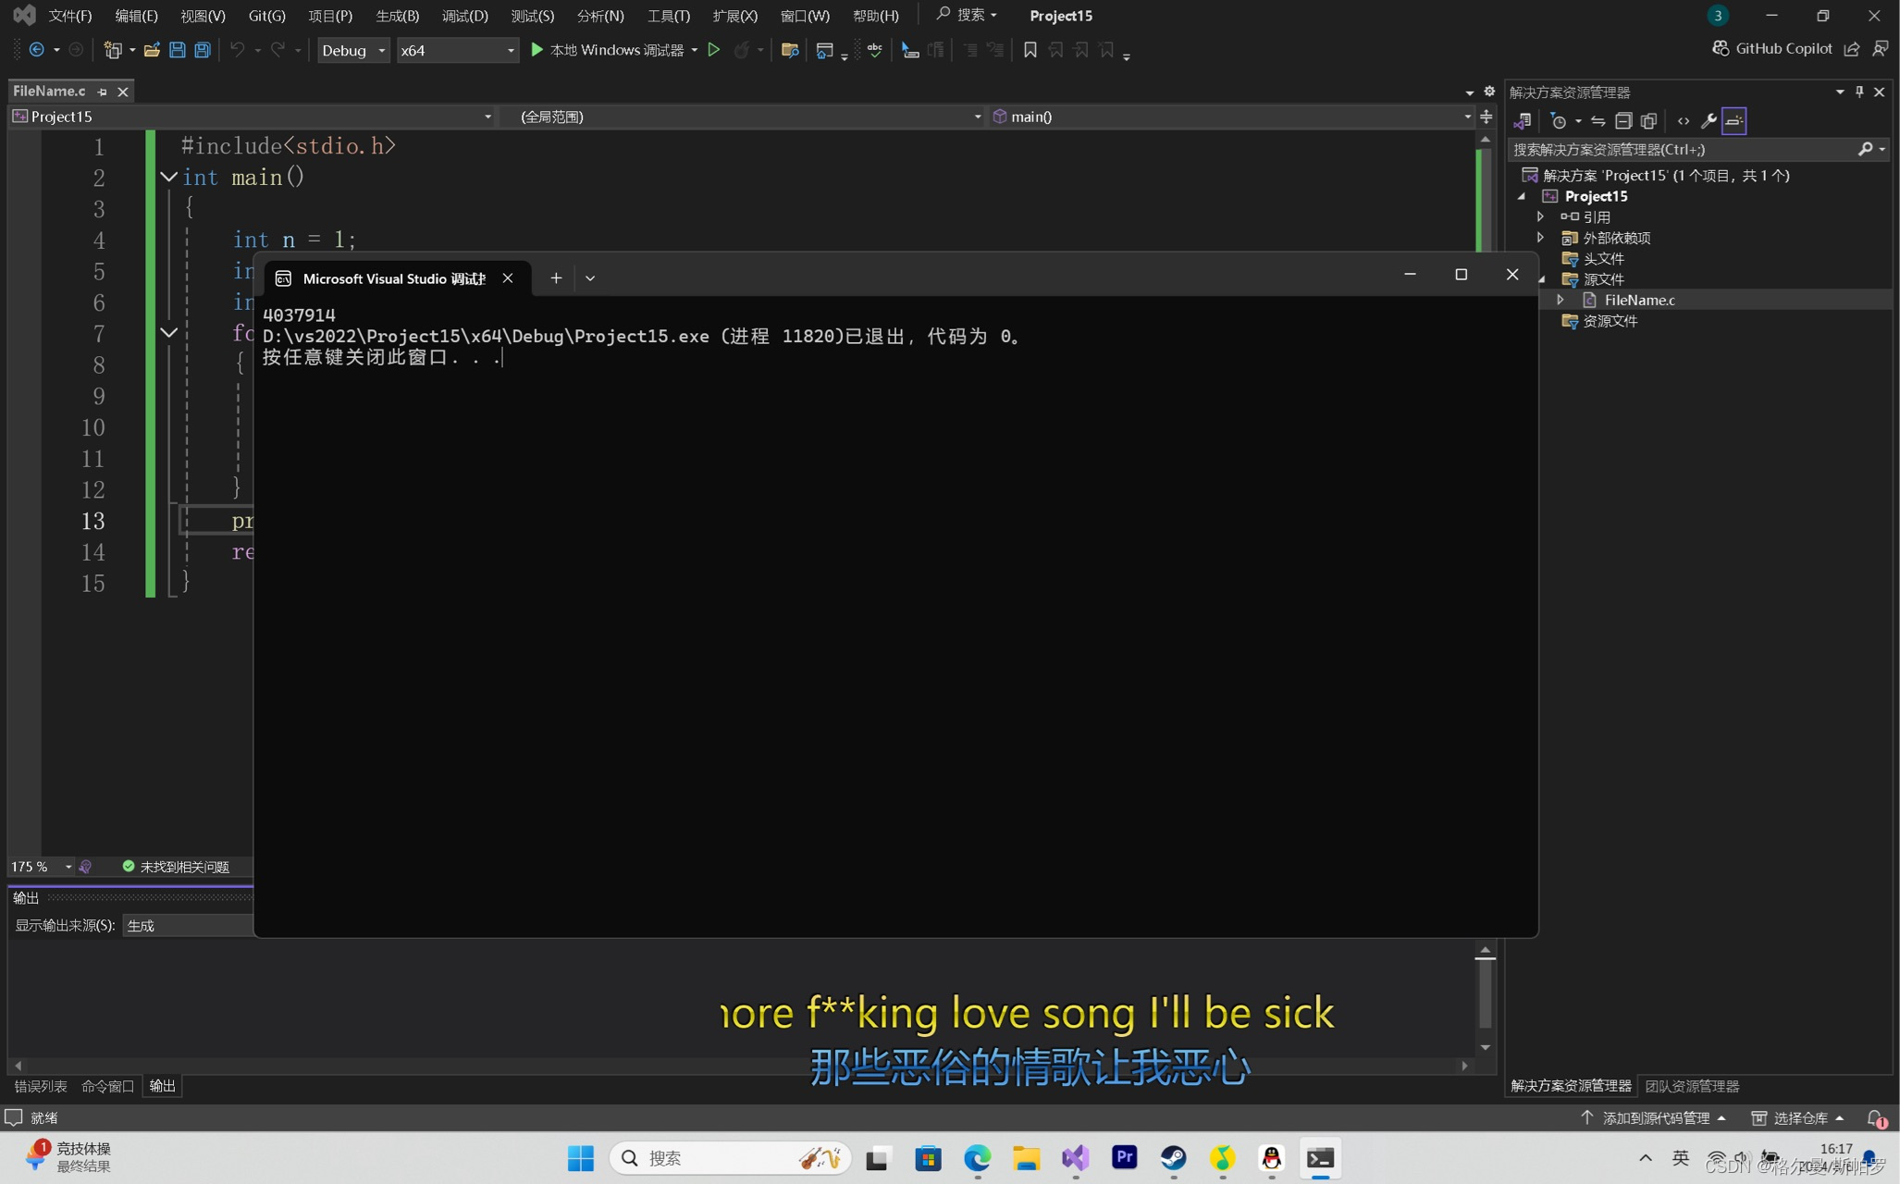Image resolution: width=1900 pixels, height=1184 pixels.
Task: Add a new console tab with plus
Action: [x=556, y=278]
